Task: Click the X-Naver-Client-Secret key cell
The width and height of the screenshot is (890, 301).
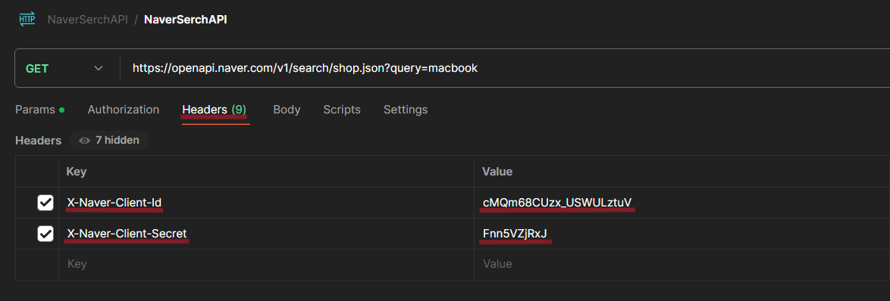Action: [x=266, y=234]
